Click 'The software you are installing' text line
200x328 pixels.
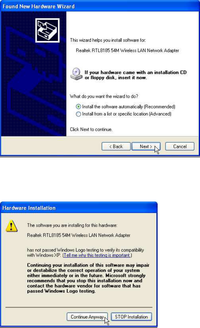(x=74, y=225)
